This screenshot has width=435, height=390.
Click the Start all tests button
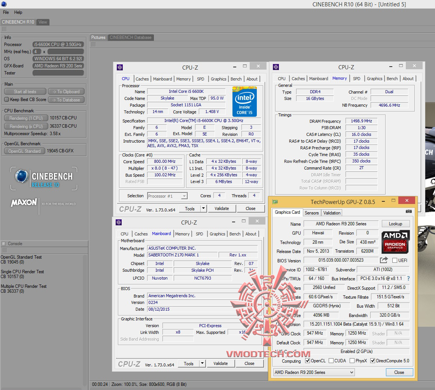[25, 92]
